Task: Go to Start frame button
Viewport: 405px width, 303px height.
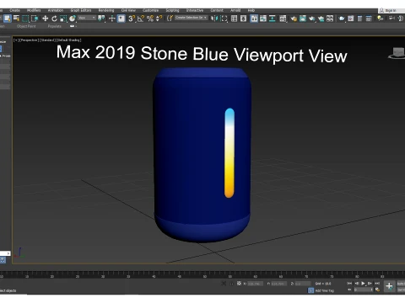Action: click(x=349, y=284)
